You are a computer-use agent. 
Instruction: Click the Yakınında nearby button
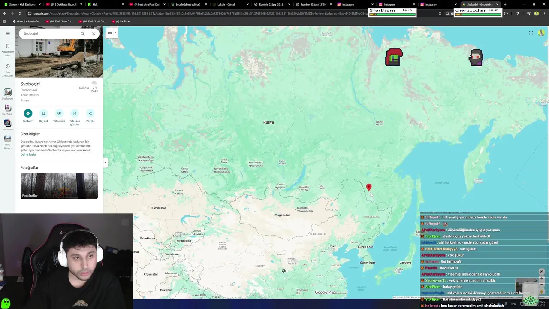tap(59, 115)
